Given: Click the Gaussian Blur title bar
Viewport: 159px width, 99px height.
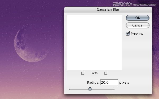Looking at the screenshot, I should 108,10.
